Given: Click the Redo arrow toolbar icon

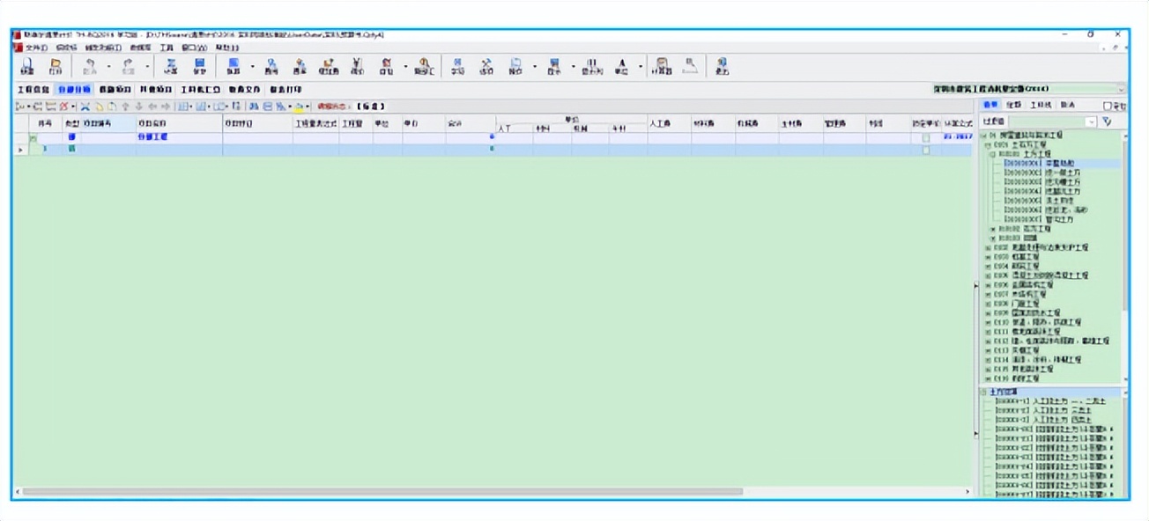Looking at the screenshot, I should (129, 67).
